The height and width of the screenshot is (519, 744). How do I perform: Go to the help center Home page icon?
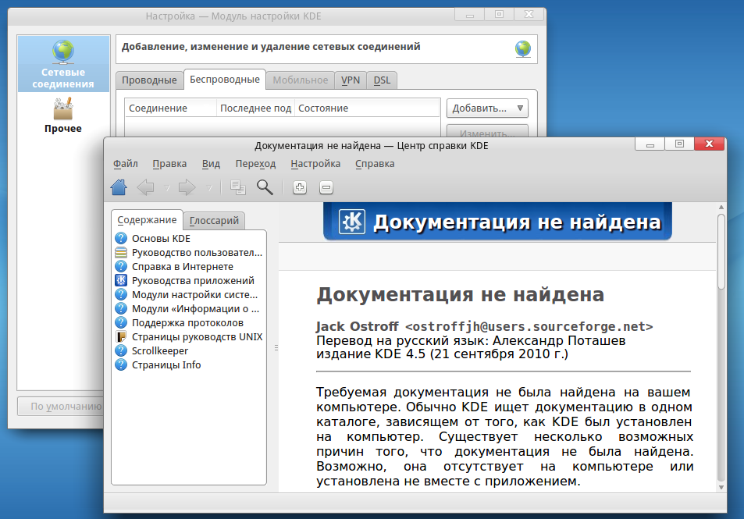point(119,187)
